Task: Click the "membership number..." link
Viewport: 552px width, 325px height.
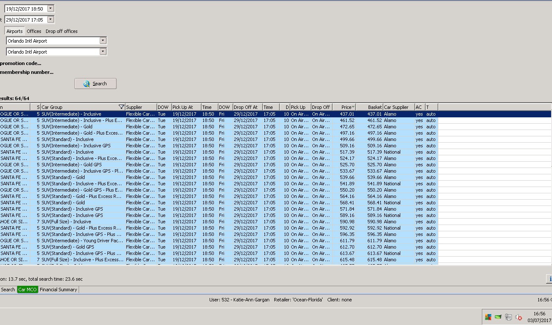Action: 27,72
